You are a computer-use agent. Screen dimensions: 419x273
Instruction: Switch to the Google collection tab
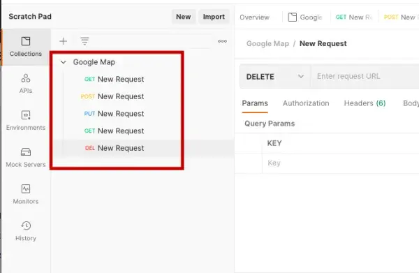click(305, 17)
